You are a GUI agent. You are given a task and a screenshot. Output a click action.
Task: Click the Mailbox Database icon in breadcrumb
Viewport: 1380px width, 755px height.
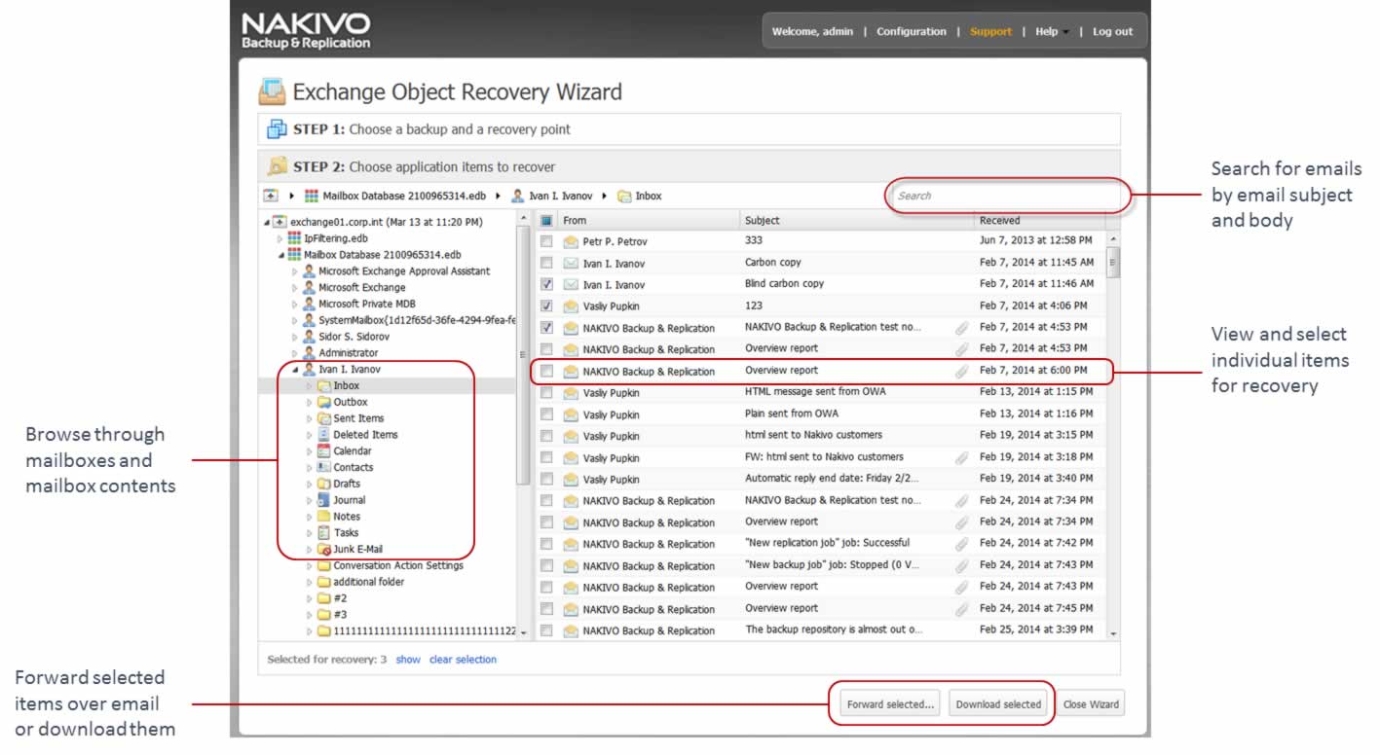click(x=312, y=196)
